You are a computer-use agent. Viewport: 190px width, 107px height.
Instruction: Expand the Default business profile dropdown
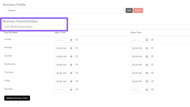pyautogui.click(x=66, y=10)
